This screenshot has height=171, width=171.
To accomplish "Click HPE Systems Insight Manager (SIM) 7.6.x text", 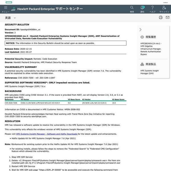I will pos(25,86).
